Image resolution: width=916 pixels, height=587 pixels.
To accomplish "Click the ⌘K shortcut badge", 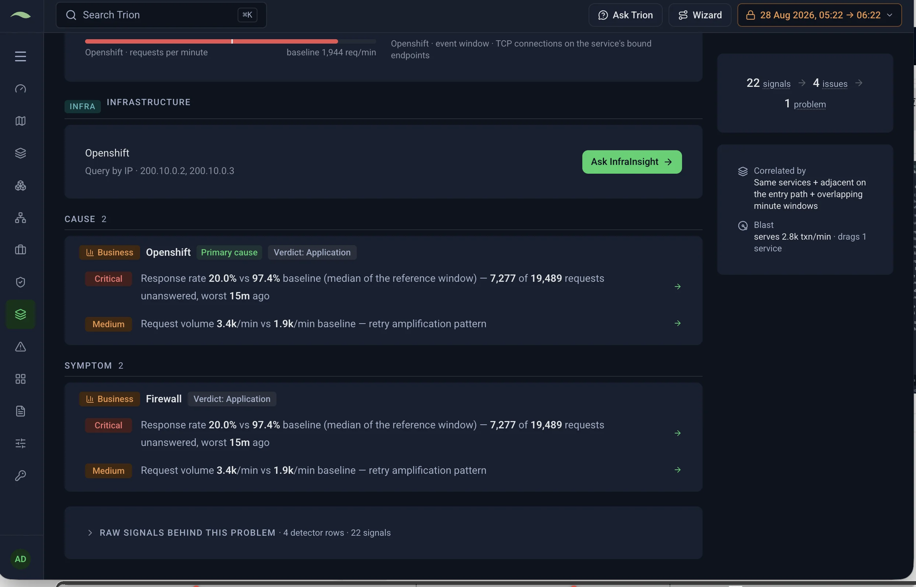I will (247, 15).
